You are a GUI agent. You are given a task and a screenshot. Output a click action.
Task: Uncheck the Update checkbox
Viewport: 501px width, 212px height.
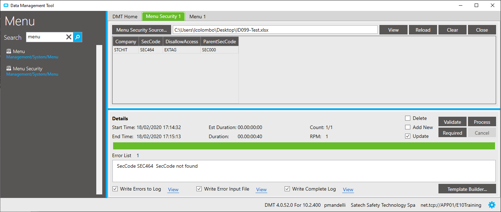[408, 136]
